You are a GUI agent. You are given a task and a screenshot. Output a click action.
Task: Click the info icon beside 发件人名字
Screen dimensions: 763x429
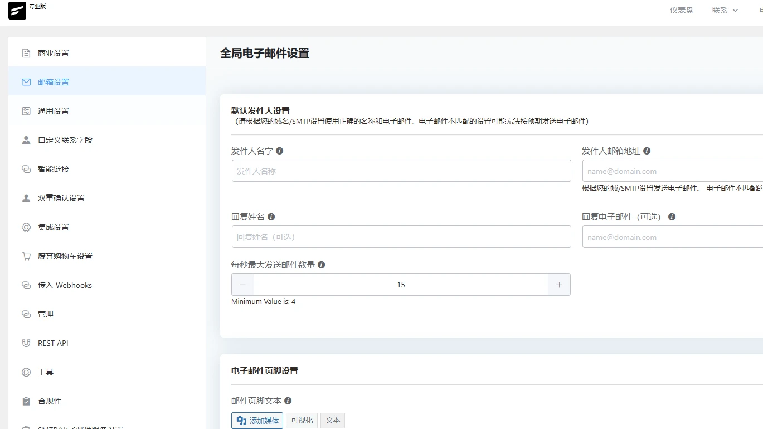[280, 151]
